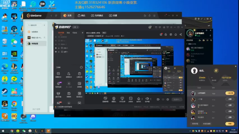The width and height of the screenshot is (239, 134).
Task: Open Windows Start menu
Action: point(3,131)
